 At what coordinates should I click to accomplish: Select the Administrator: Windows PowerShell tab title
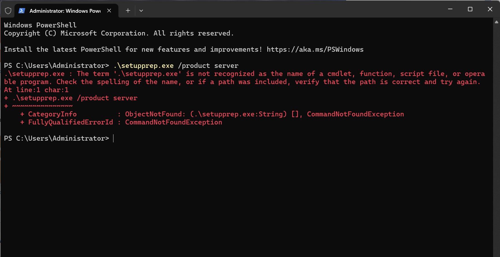tap(65, 11)
